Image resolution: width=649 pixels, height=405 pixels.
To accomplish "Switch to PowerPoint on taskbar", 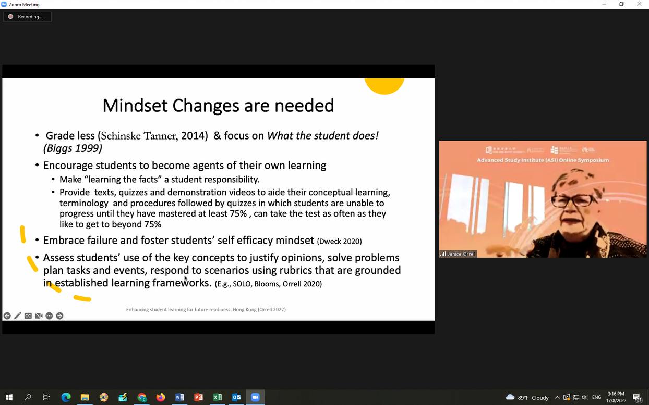I will tap(198, 397).
